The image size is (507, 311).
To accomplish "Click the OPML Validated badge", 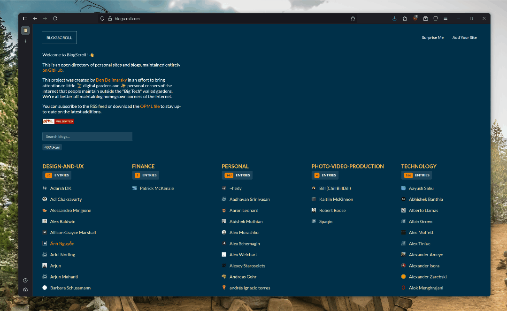I will click(58, 121).
